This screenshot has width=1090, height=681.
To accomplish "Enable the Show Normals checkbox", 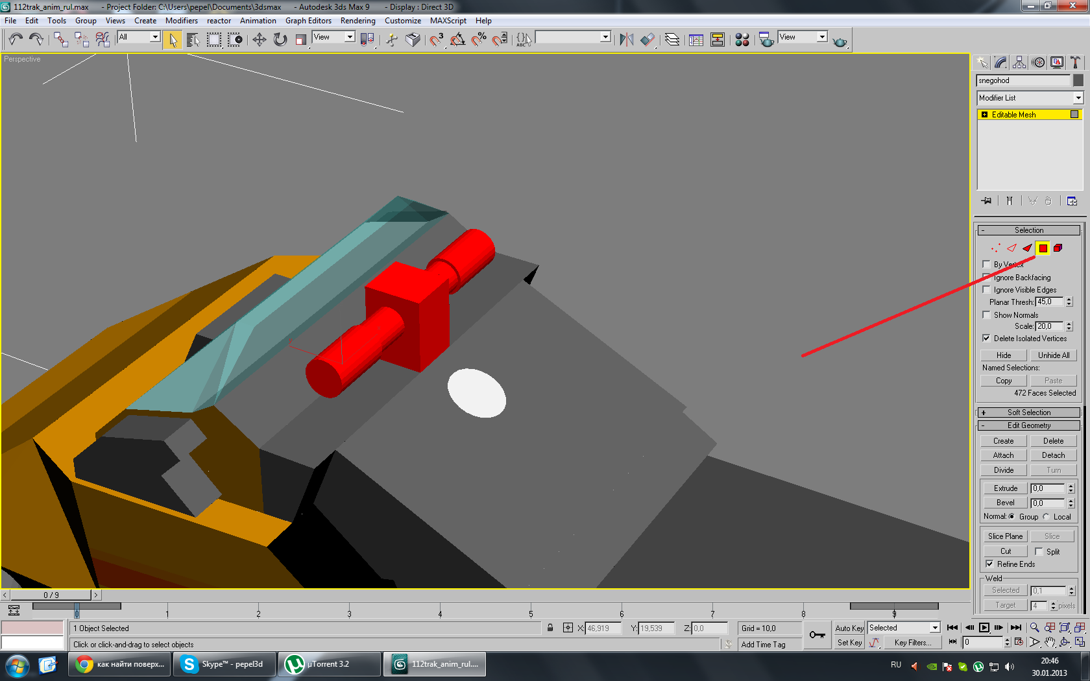I will 986,315.
